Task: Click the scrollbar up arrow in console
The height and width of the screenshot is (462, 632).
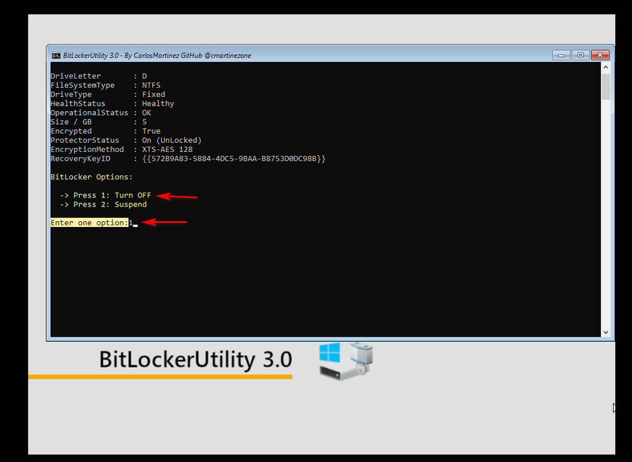Action: tap(605, 67)
